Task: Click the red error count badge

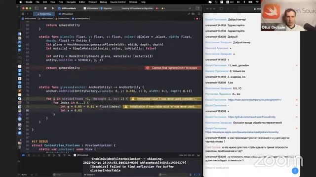Action: [x=157, y=8]
